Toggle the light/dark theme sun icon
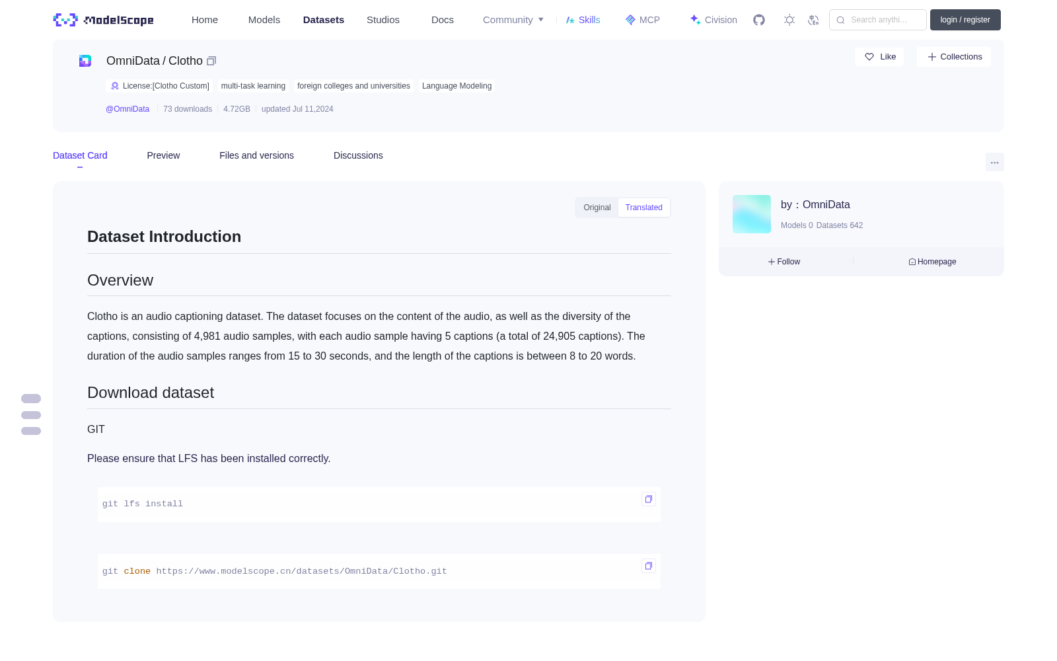This screenshot has width=1057, height=661. 789,20
